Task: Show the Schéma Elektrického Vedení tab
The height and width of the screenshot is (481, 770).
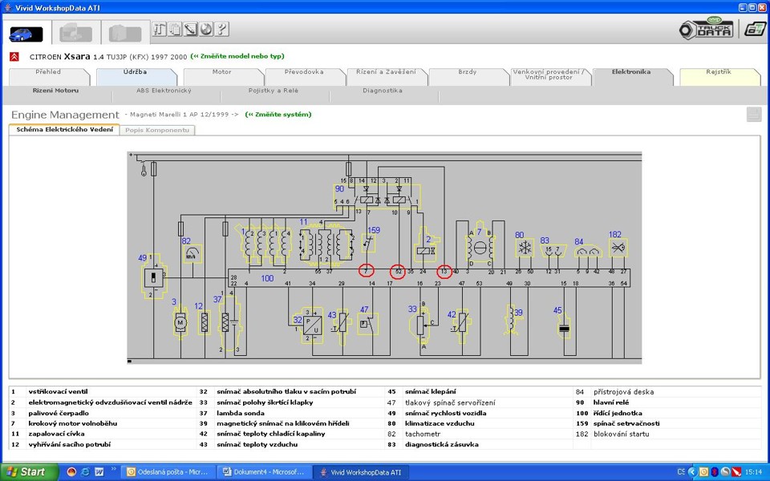Action: click(x=64, y=130)
